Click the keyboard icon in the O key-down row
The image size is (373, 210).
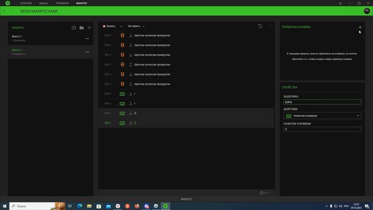click(122, 113)
